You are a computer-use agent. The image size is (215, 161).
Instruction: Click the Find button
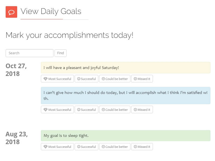60,53
